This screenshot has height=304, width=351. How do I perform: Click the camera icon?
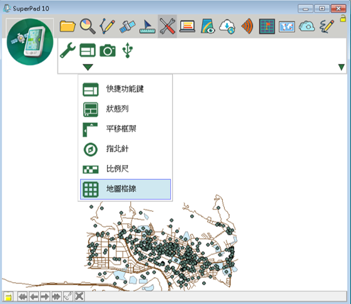(108, 50)
